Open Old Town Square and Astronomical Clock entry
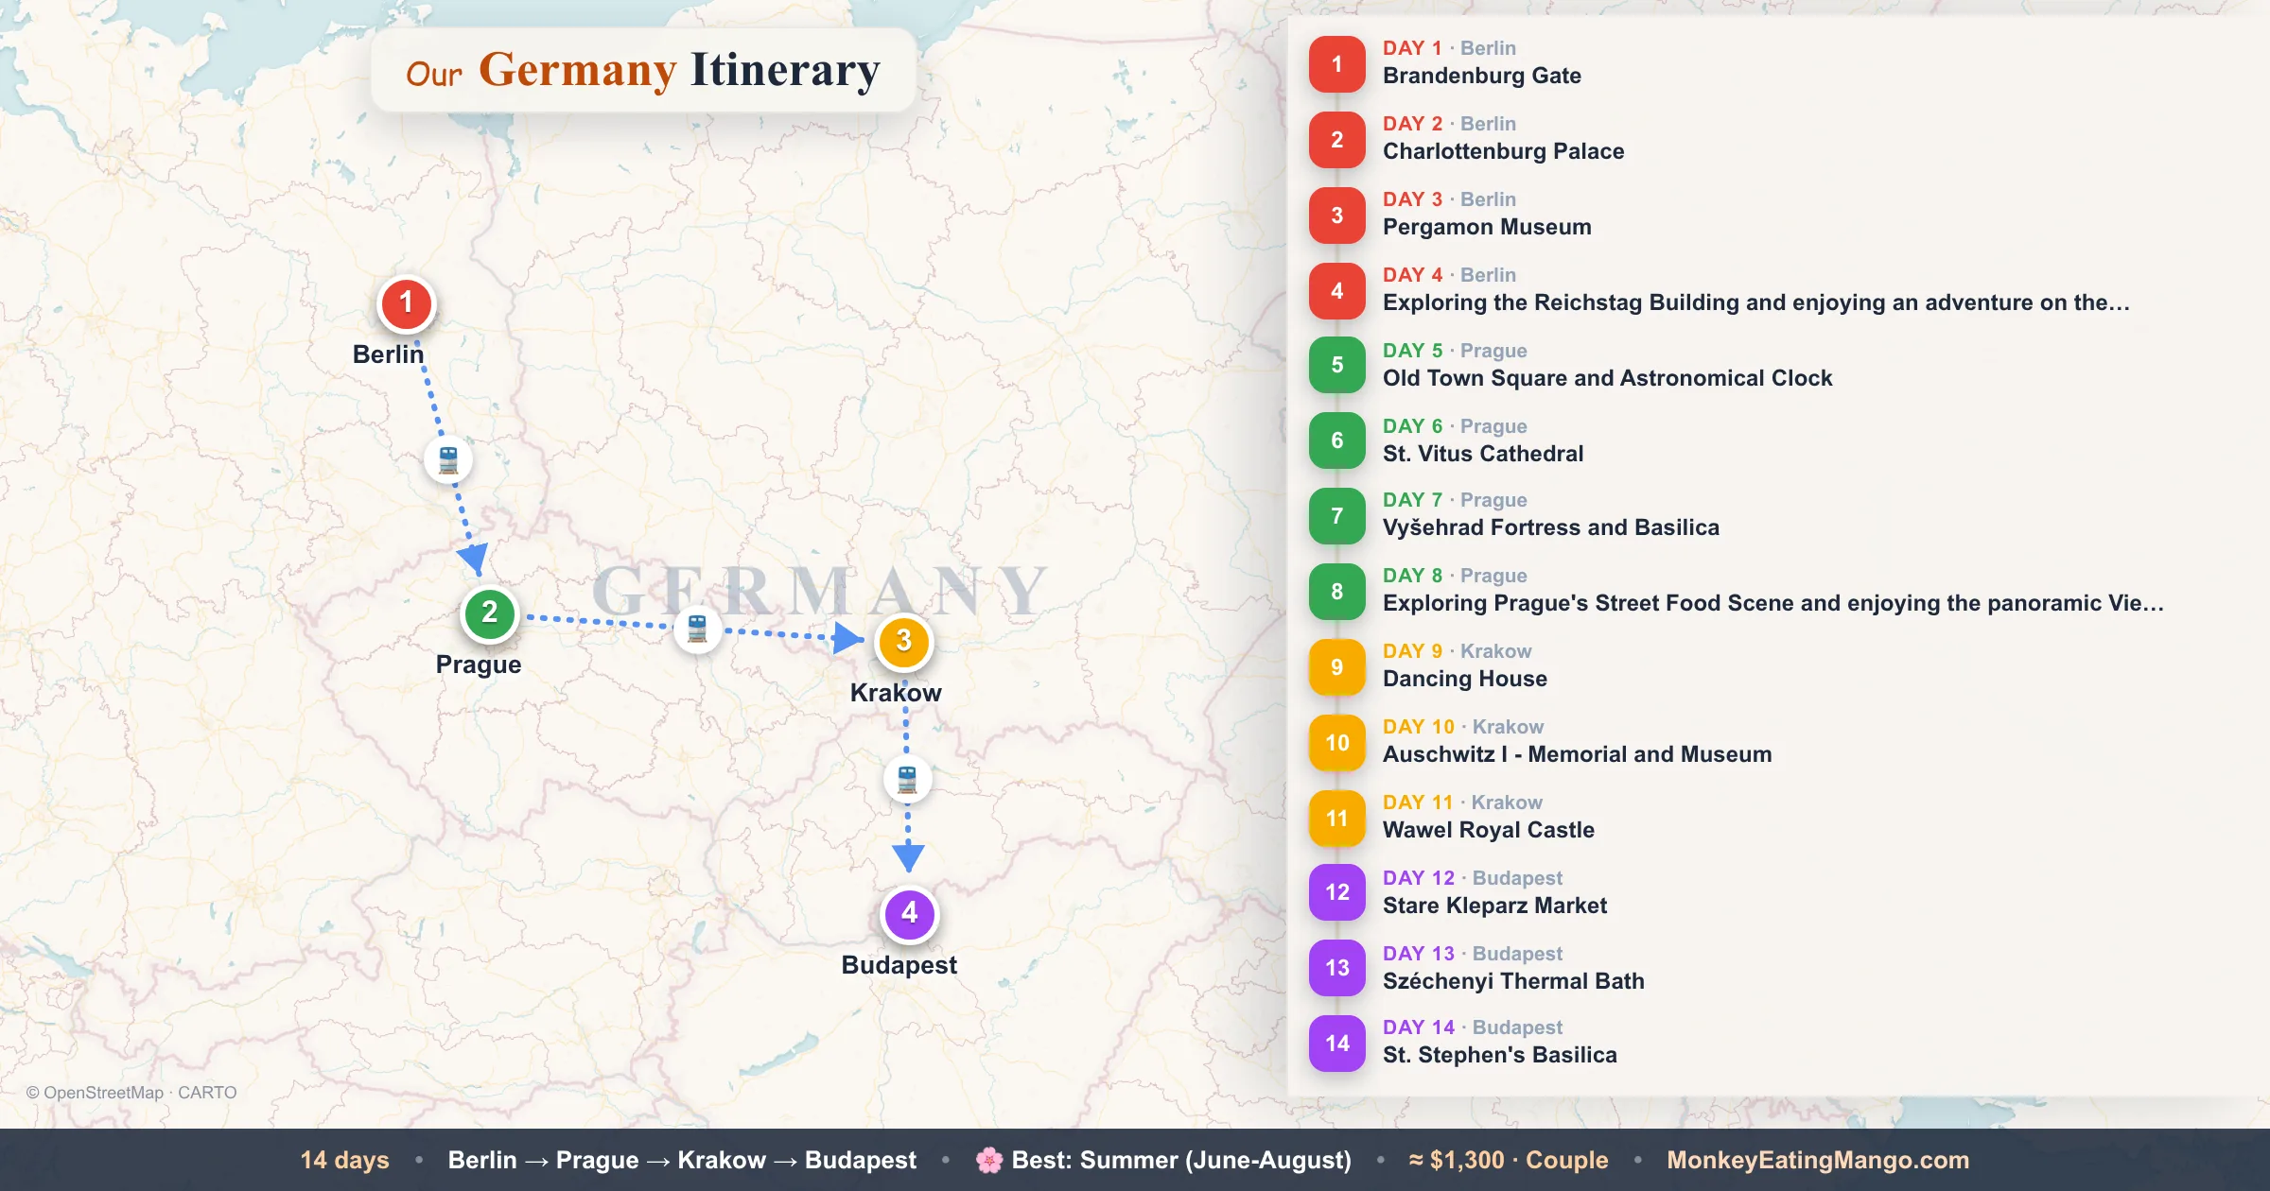The width and height of the screenshot is (2270, 1191). coord(1607,379)
